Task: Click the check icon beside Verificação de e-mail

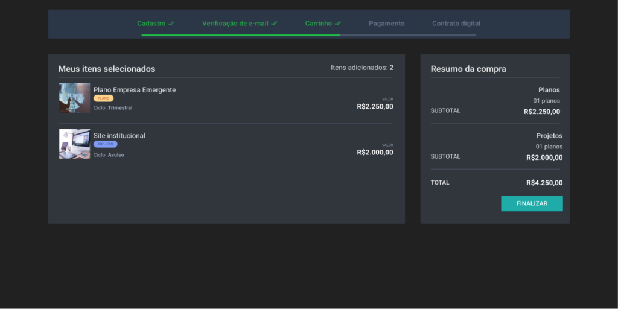Action: click(274, 24)
